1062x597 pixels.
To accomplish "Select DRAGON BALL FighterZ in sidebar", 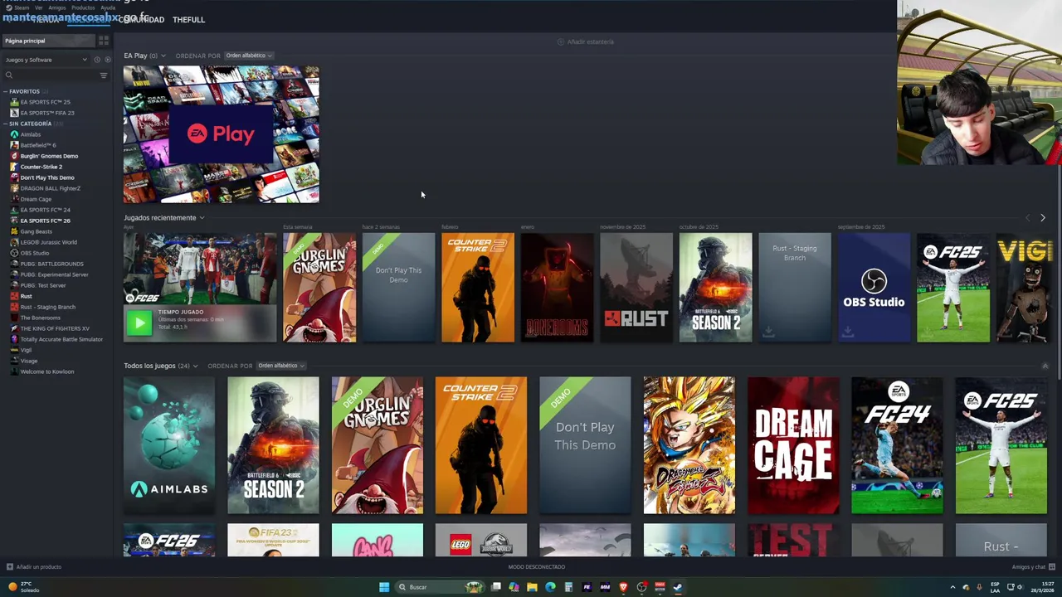I will coord(50,188).
